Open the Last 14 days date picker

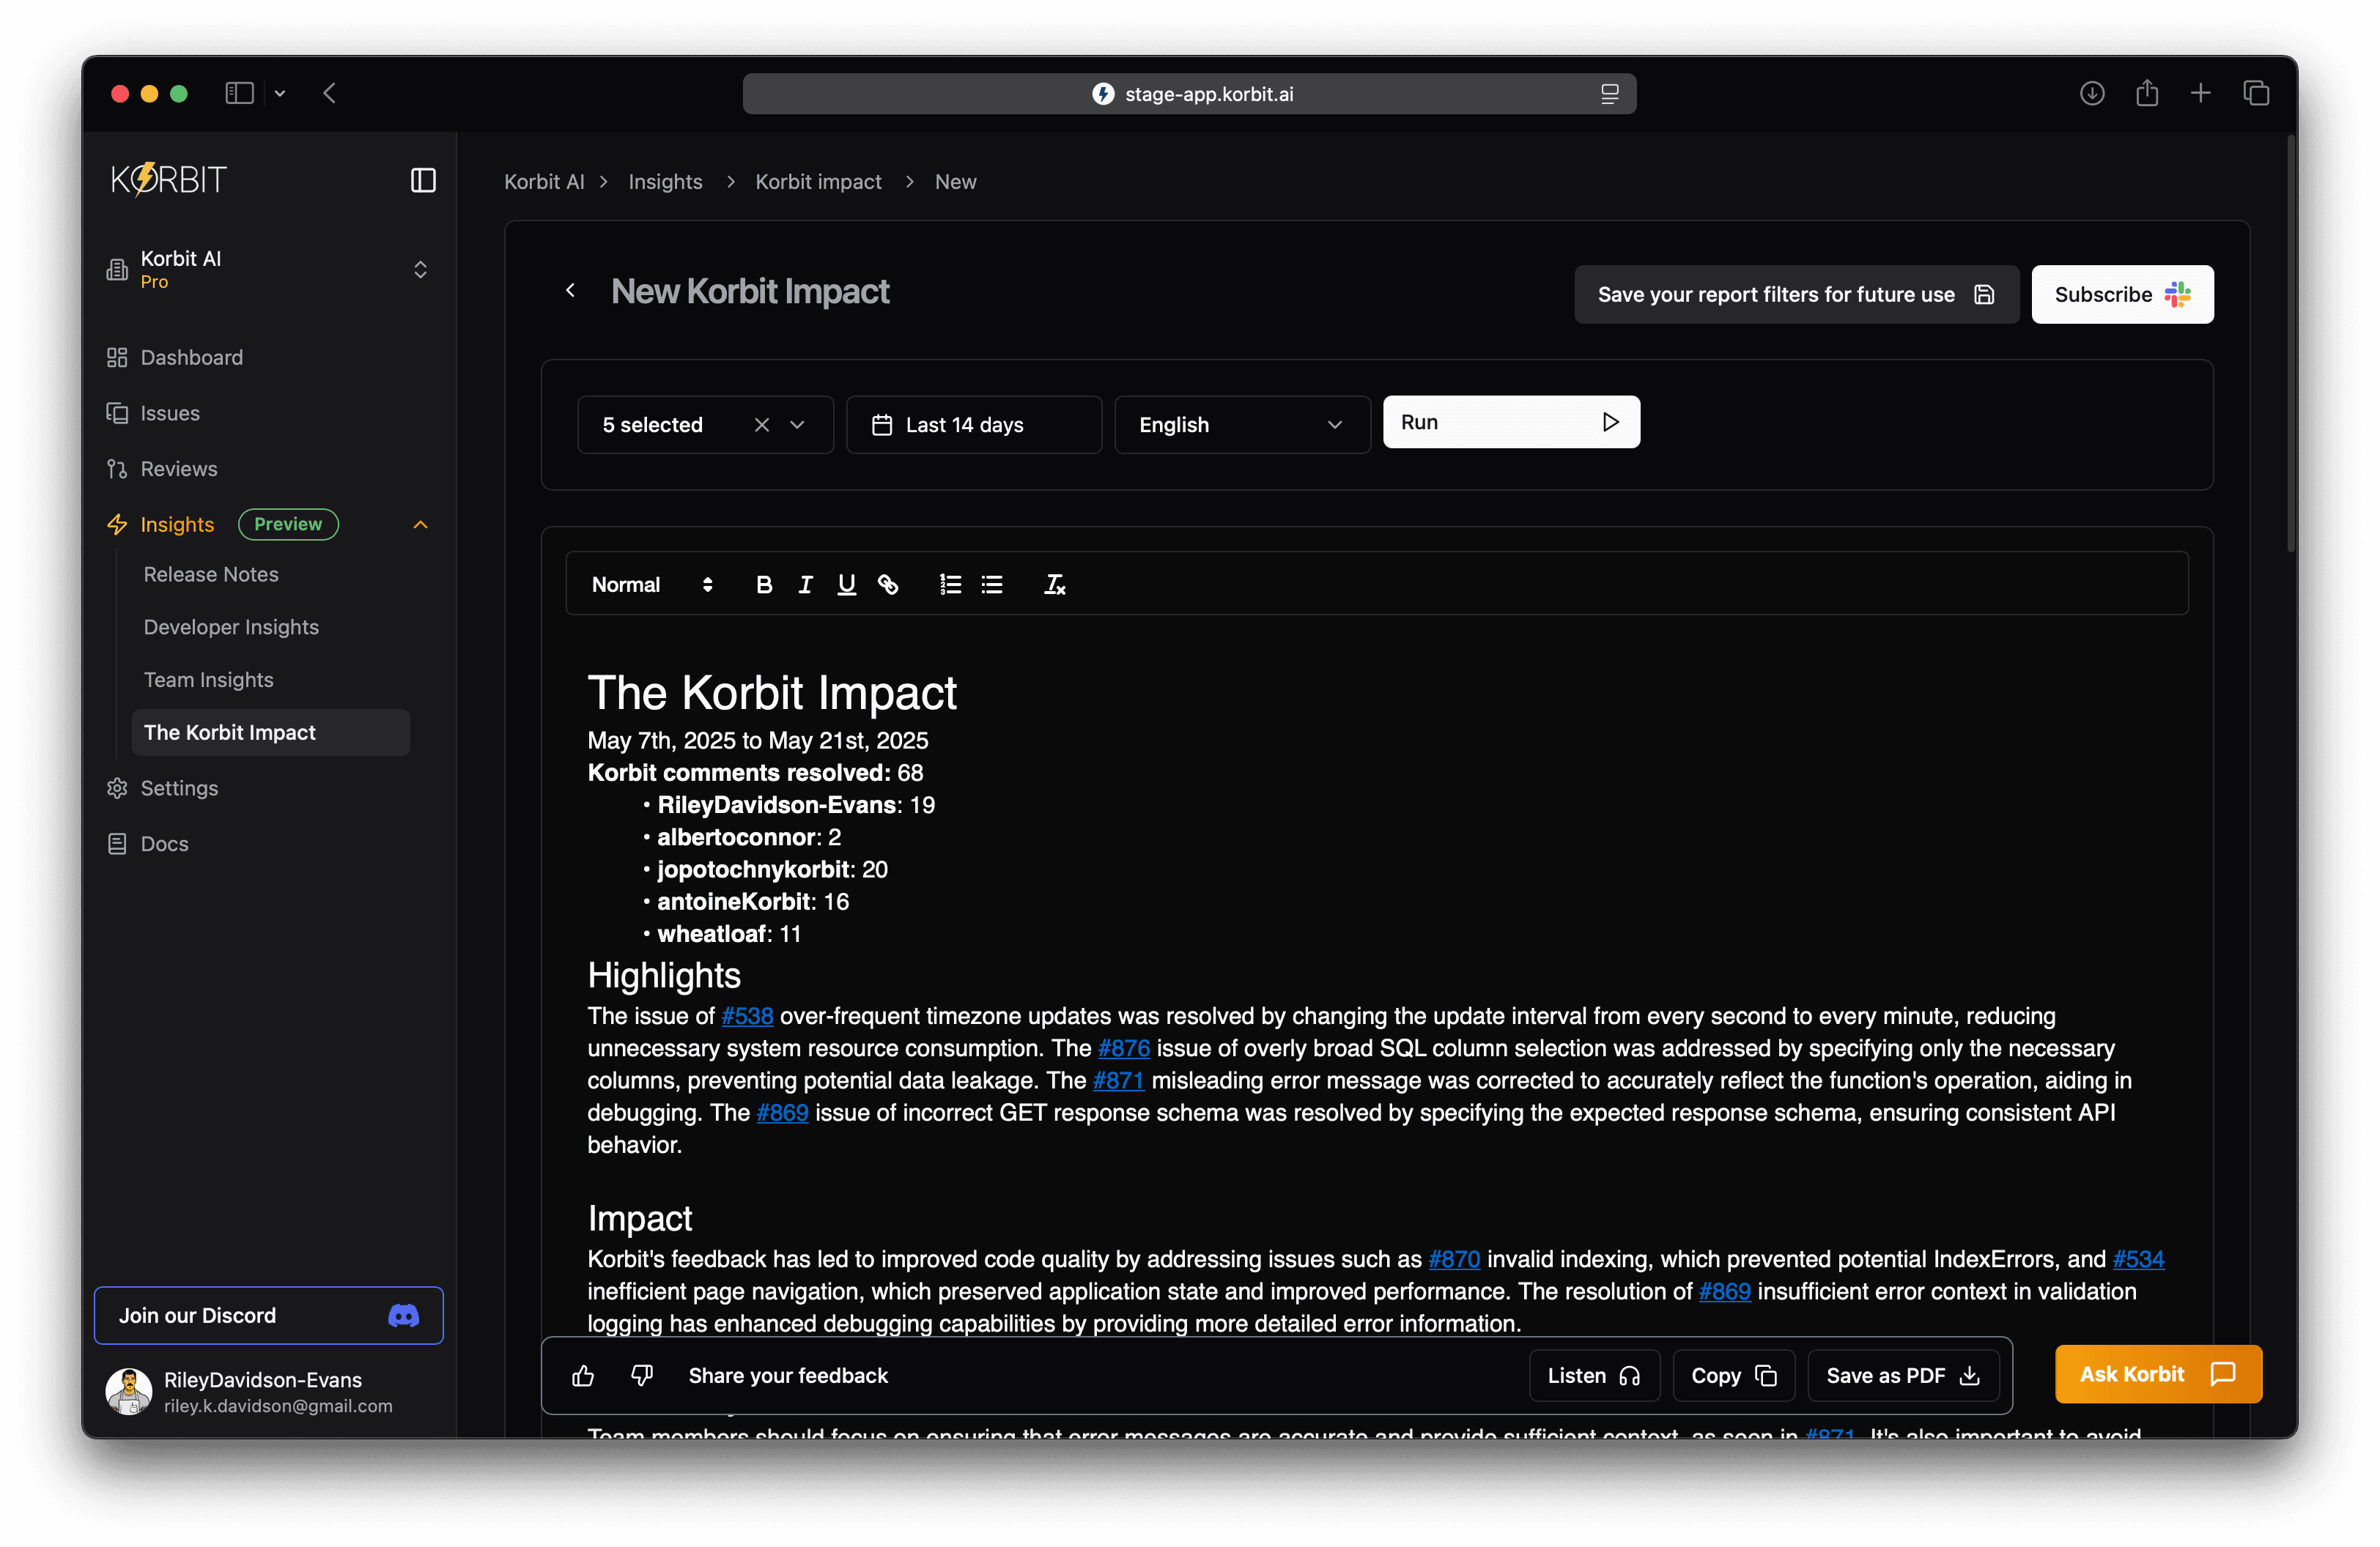coord(974,425)
